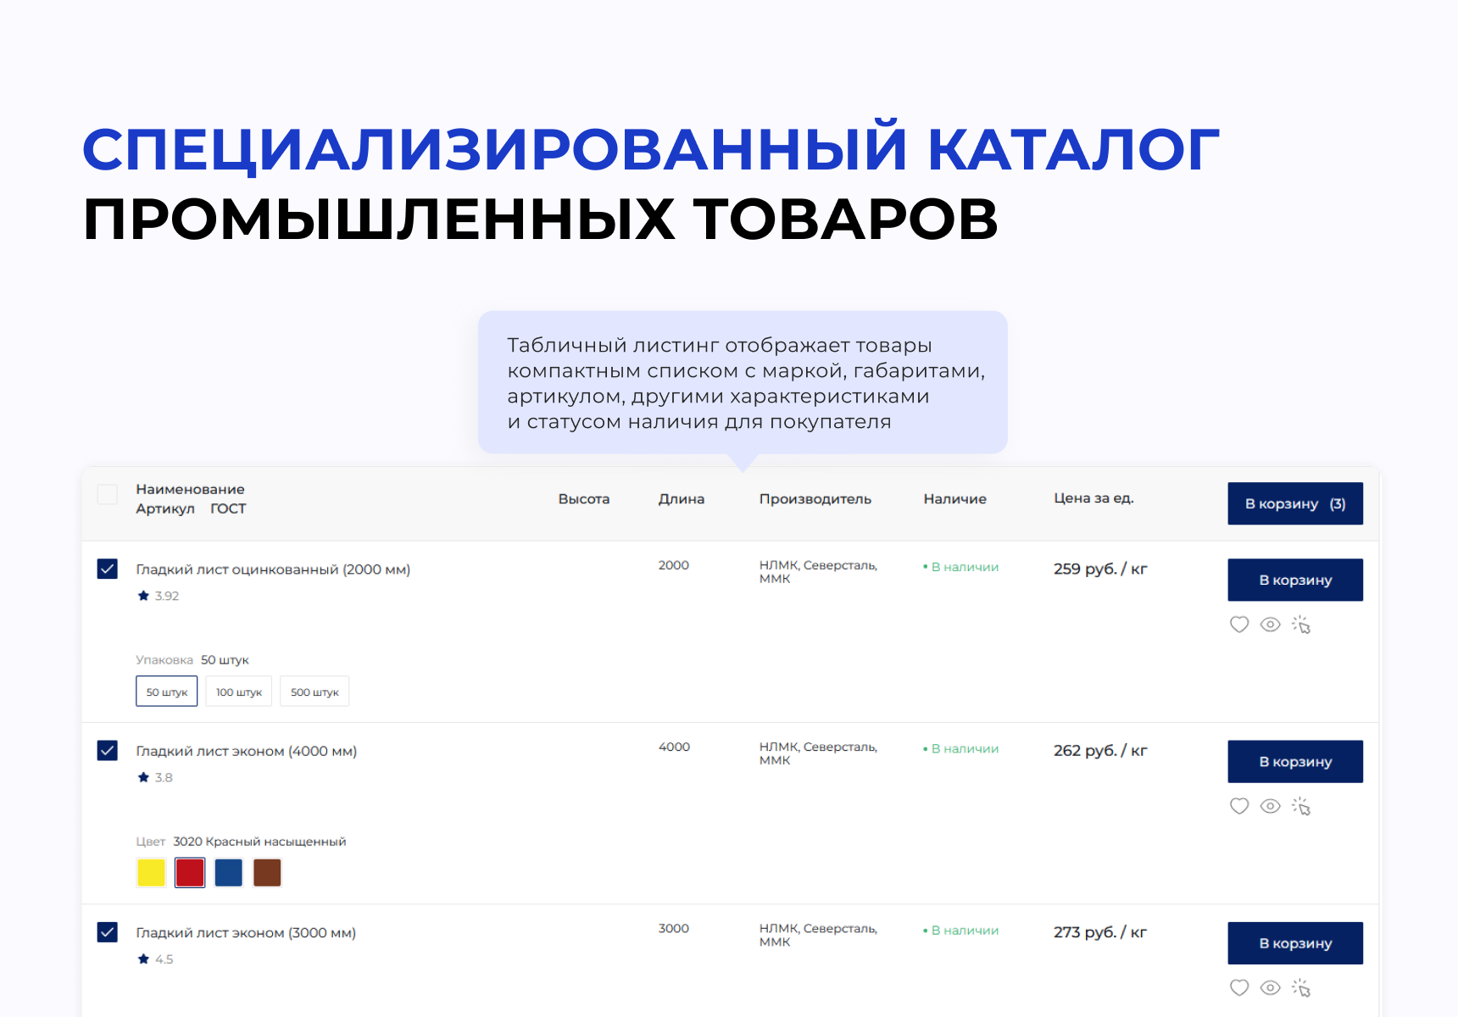
Task: Click header В корзину (3) button
Action: click(x=1295, y=503)
